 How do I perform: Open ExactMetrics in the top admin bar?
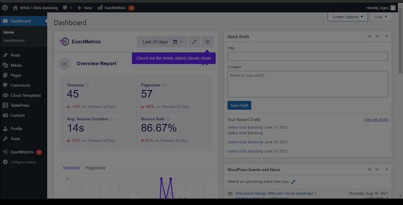point(116,8)
